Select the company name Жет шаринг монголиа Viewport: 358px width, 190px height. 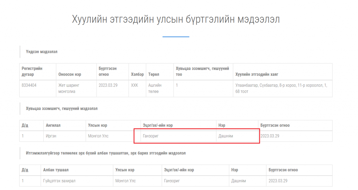tap(69, 88)
